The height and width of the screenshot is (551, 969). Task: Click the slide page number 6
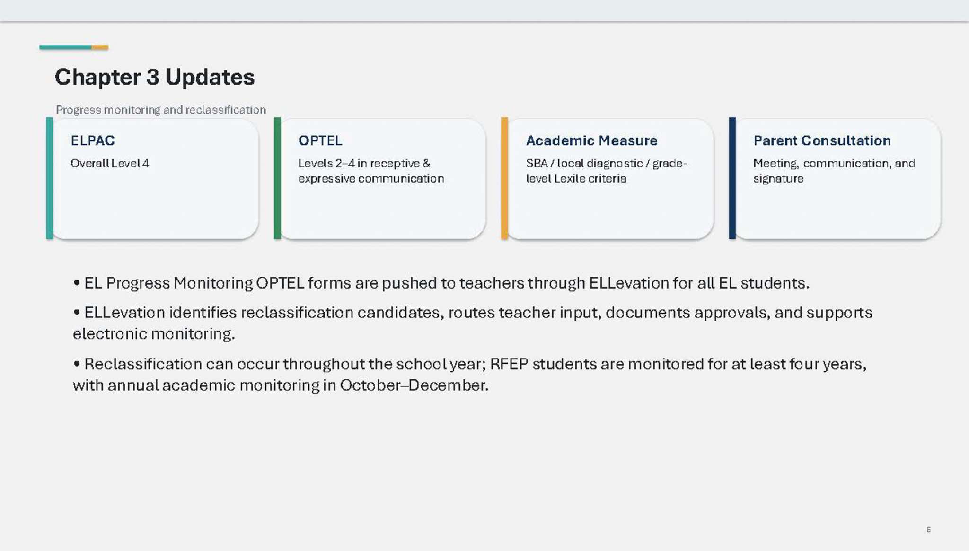pyautogui.click(x=929, y=529)
